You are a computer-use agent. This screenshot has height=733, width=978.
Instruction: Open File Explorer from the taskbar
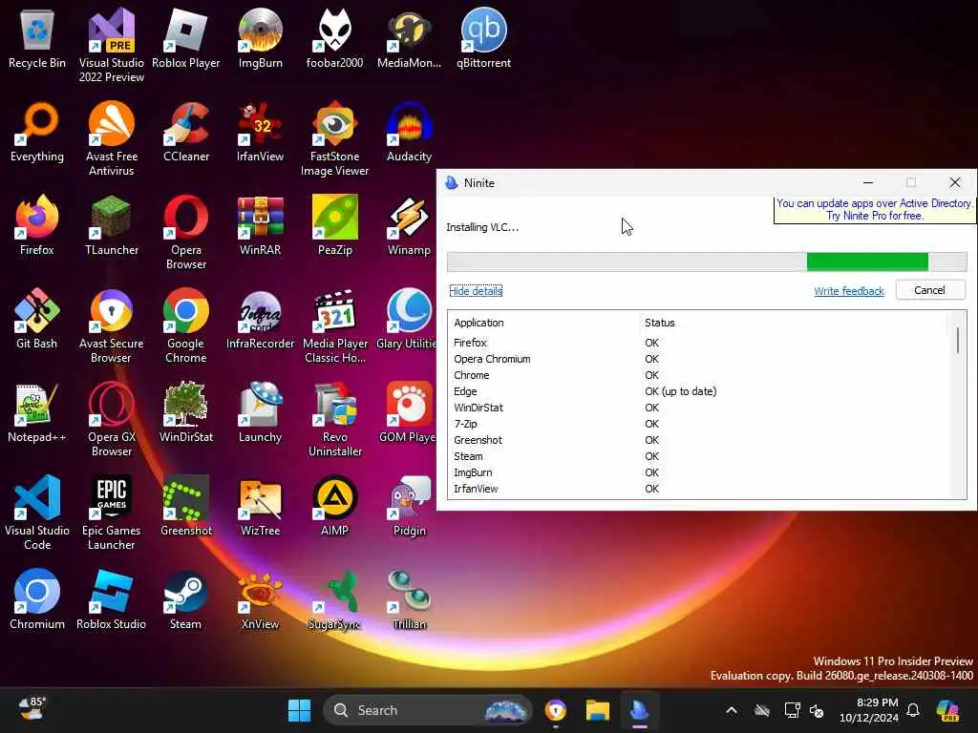[598, 710]
